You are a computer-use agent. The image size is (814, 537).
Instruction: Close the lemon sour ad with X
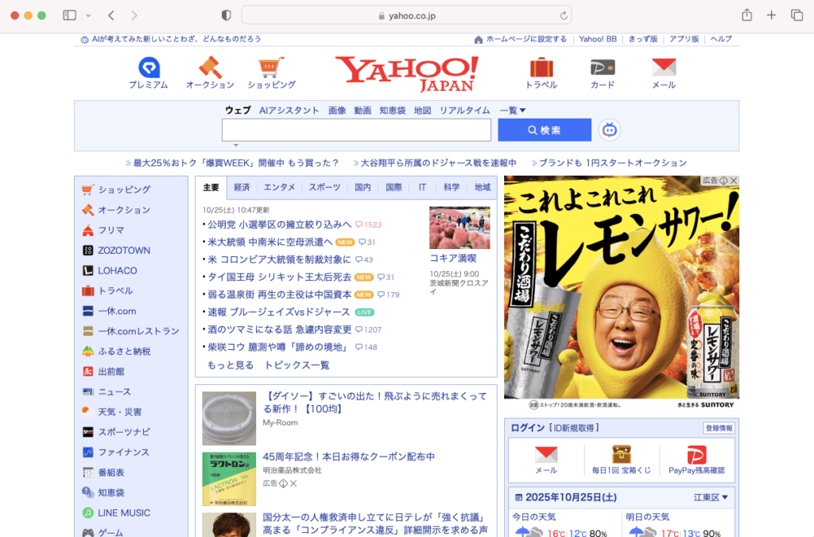pos(734,181)
